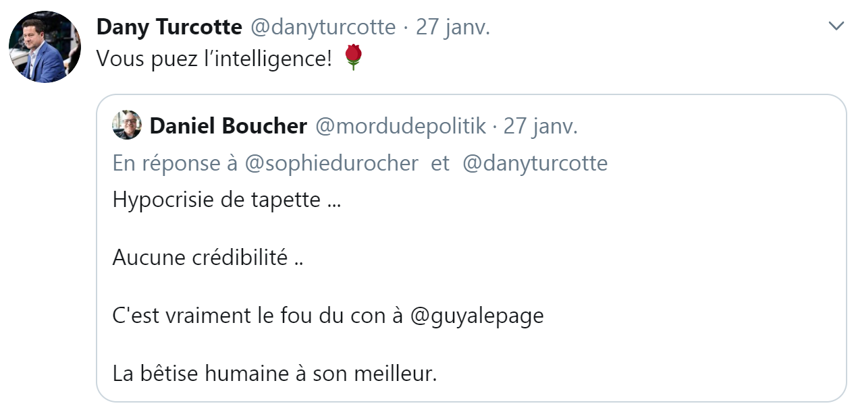Viewport: 854px width, 414px height.
Task: Expand the tweet options chevron menu
Action: tap(836, 26)
